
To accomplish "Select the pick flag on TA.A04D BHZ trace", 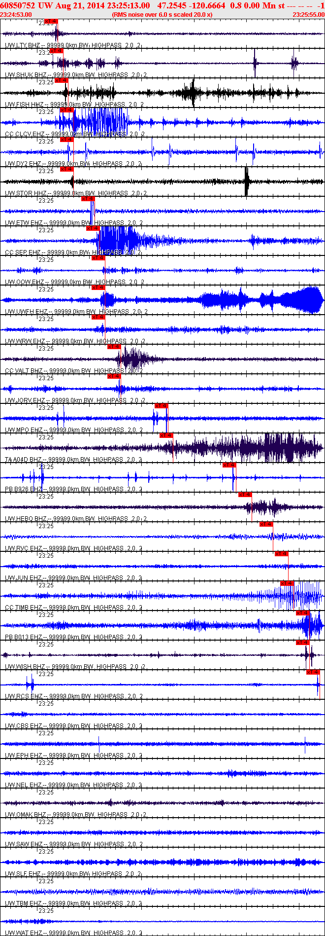I will (166, 435).
